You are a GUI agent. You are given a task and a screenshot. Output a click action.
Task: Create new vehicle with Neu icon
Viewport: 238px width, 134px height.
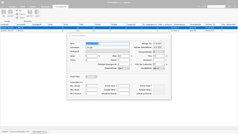tap(17, 10)
